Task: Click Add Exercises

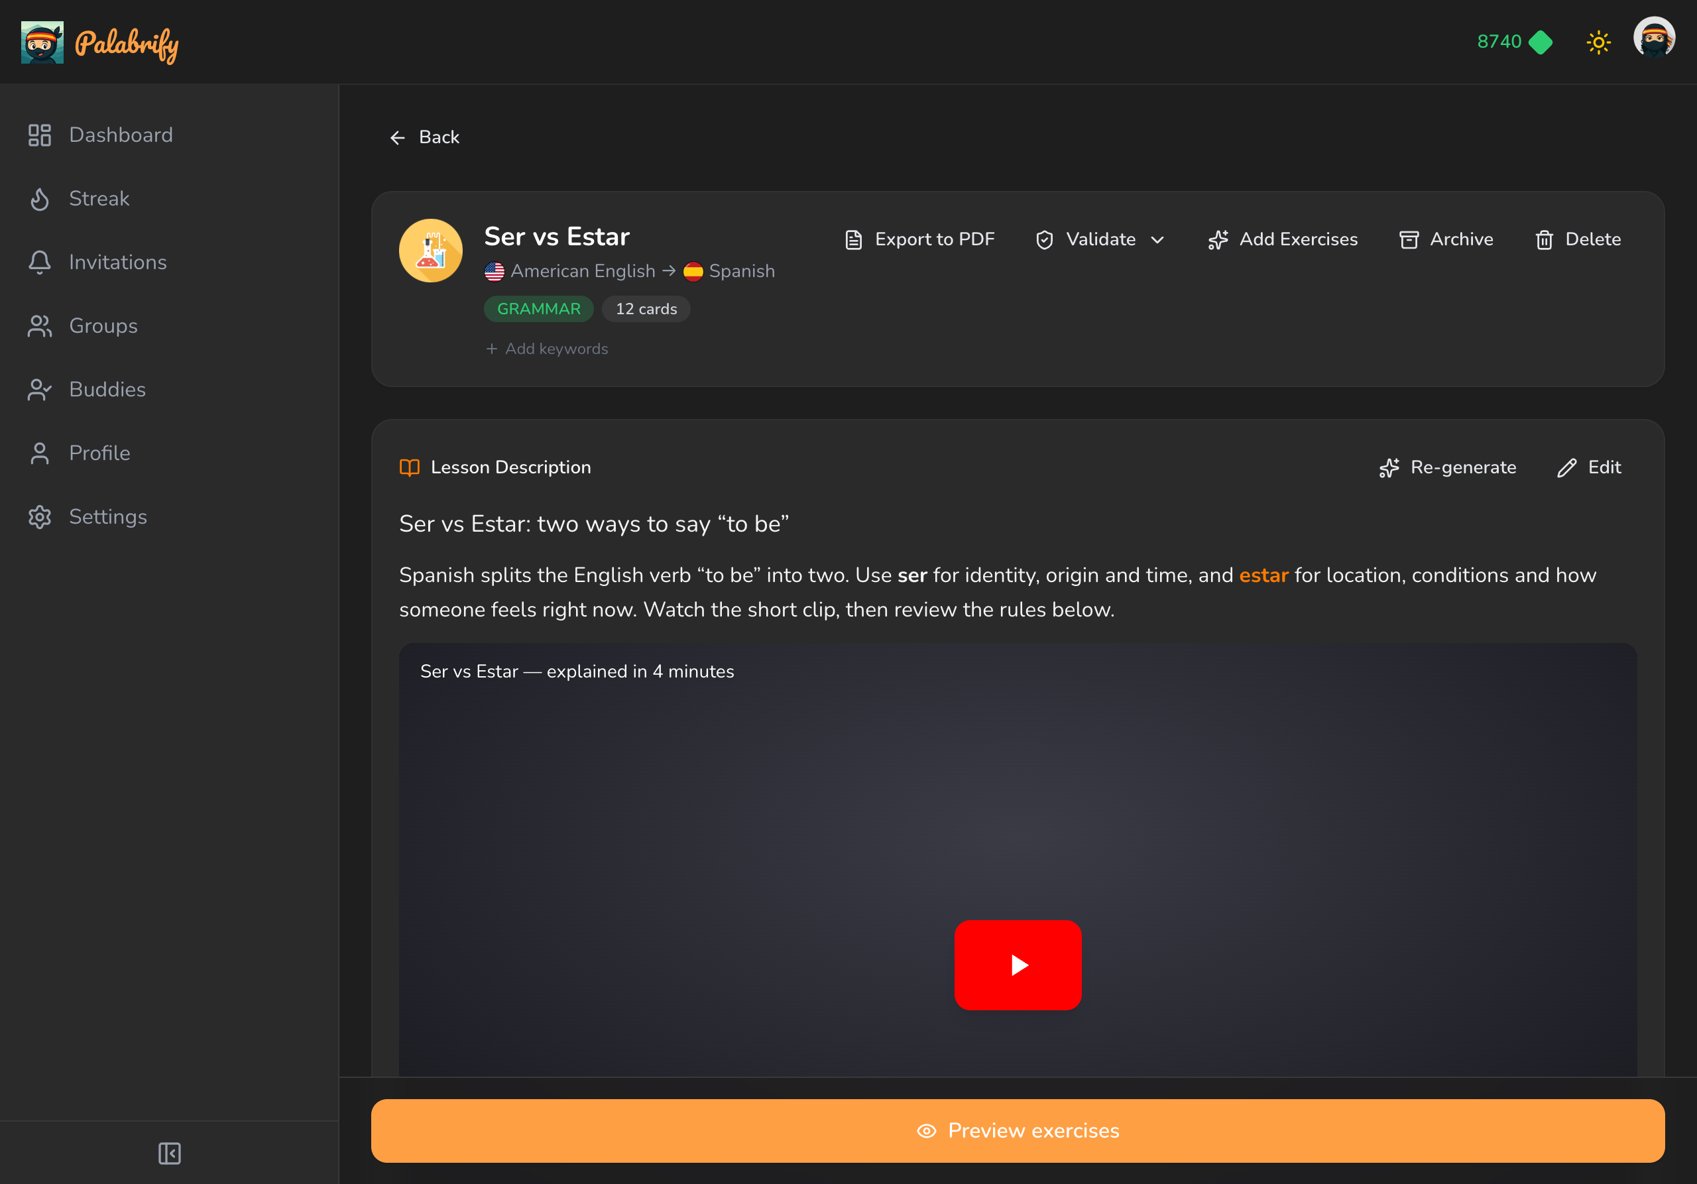Action: (1282, 239)
